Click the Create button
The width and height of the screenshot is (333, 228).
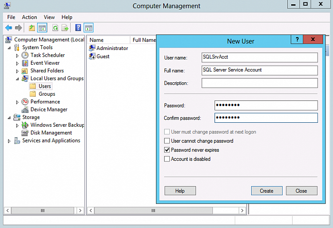coord(266,191)
